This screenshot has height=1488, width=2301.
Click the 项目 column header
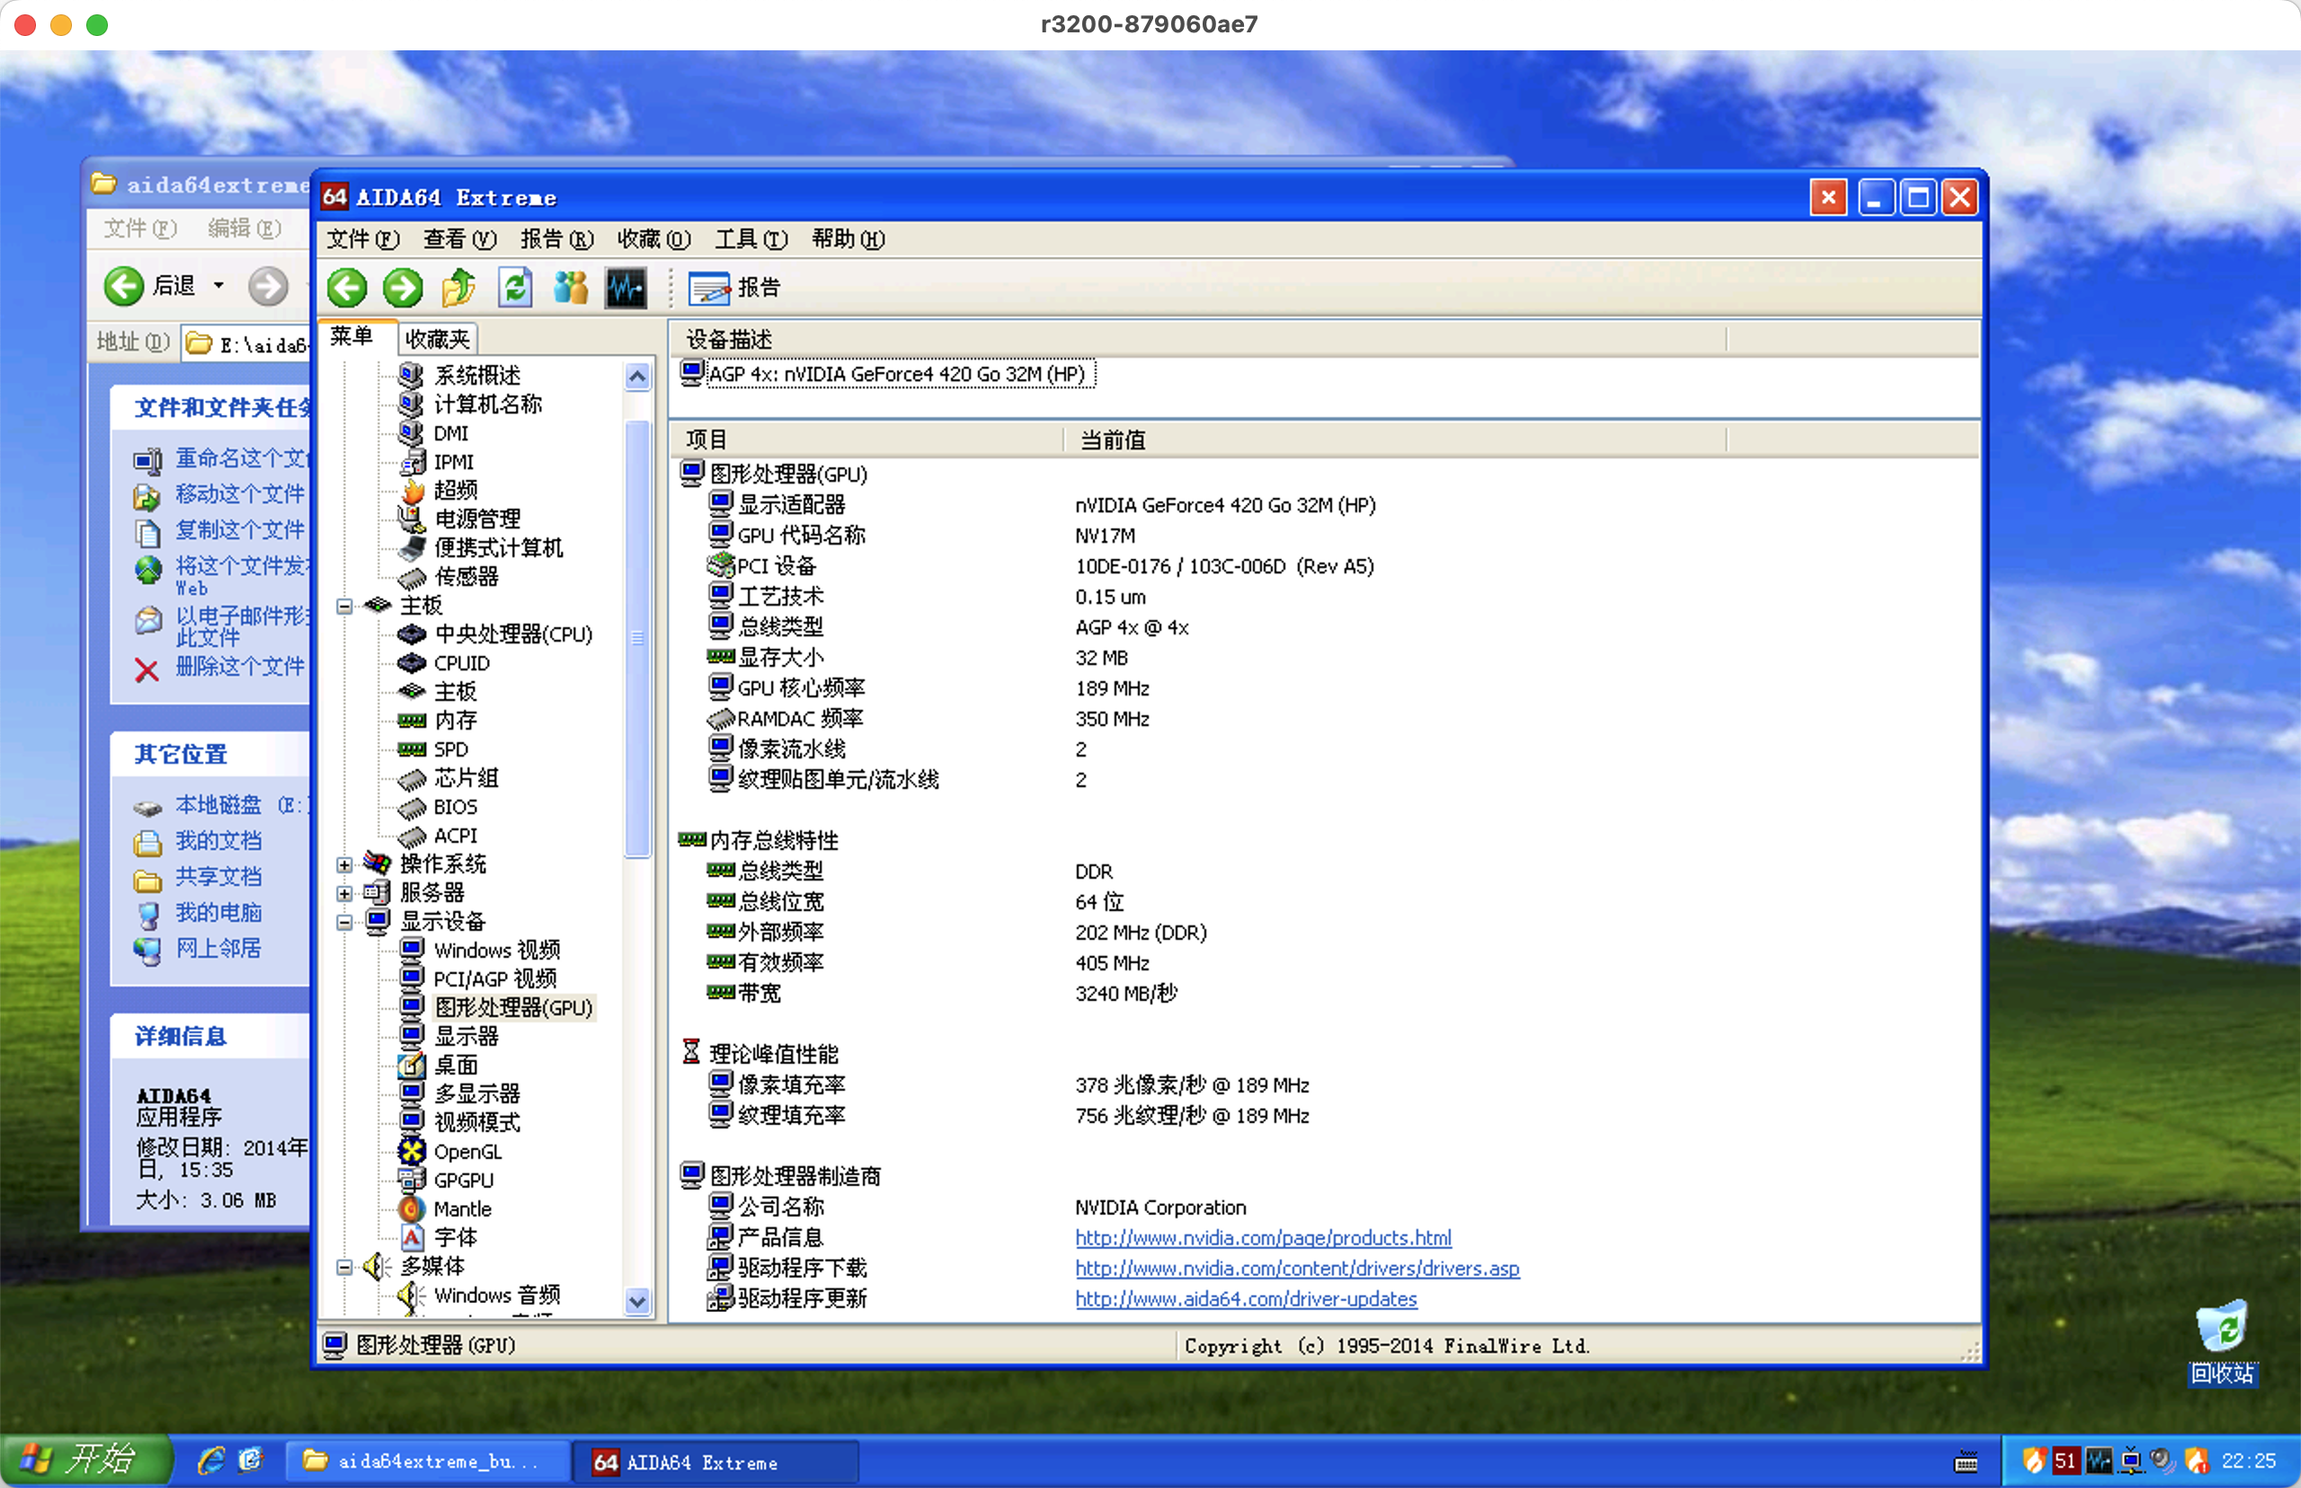pos(868,439)
